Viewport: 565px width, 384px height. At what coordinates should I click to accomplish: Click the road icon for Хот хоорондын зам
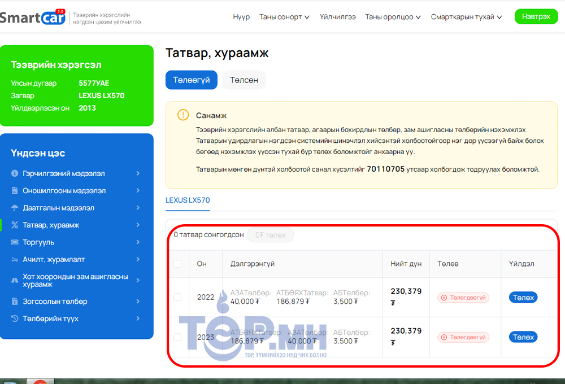pyautogui.click(x=15, y=281)
